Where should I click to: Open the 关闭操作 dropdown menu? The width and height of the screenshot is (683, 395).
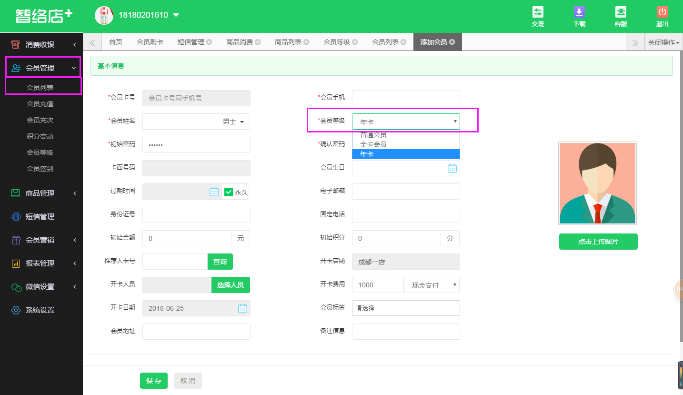click(663, 42)
